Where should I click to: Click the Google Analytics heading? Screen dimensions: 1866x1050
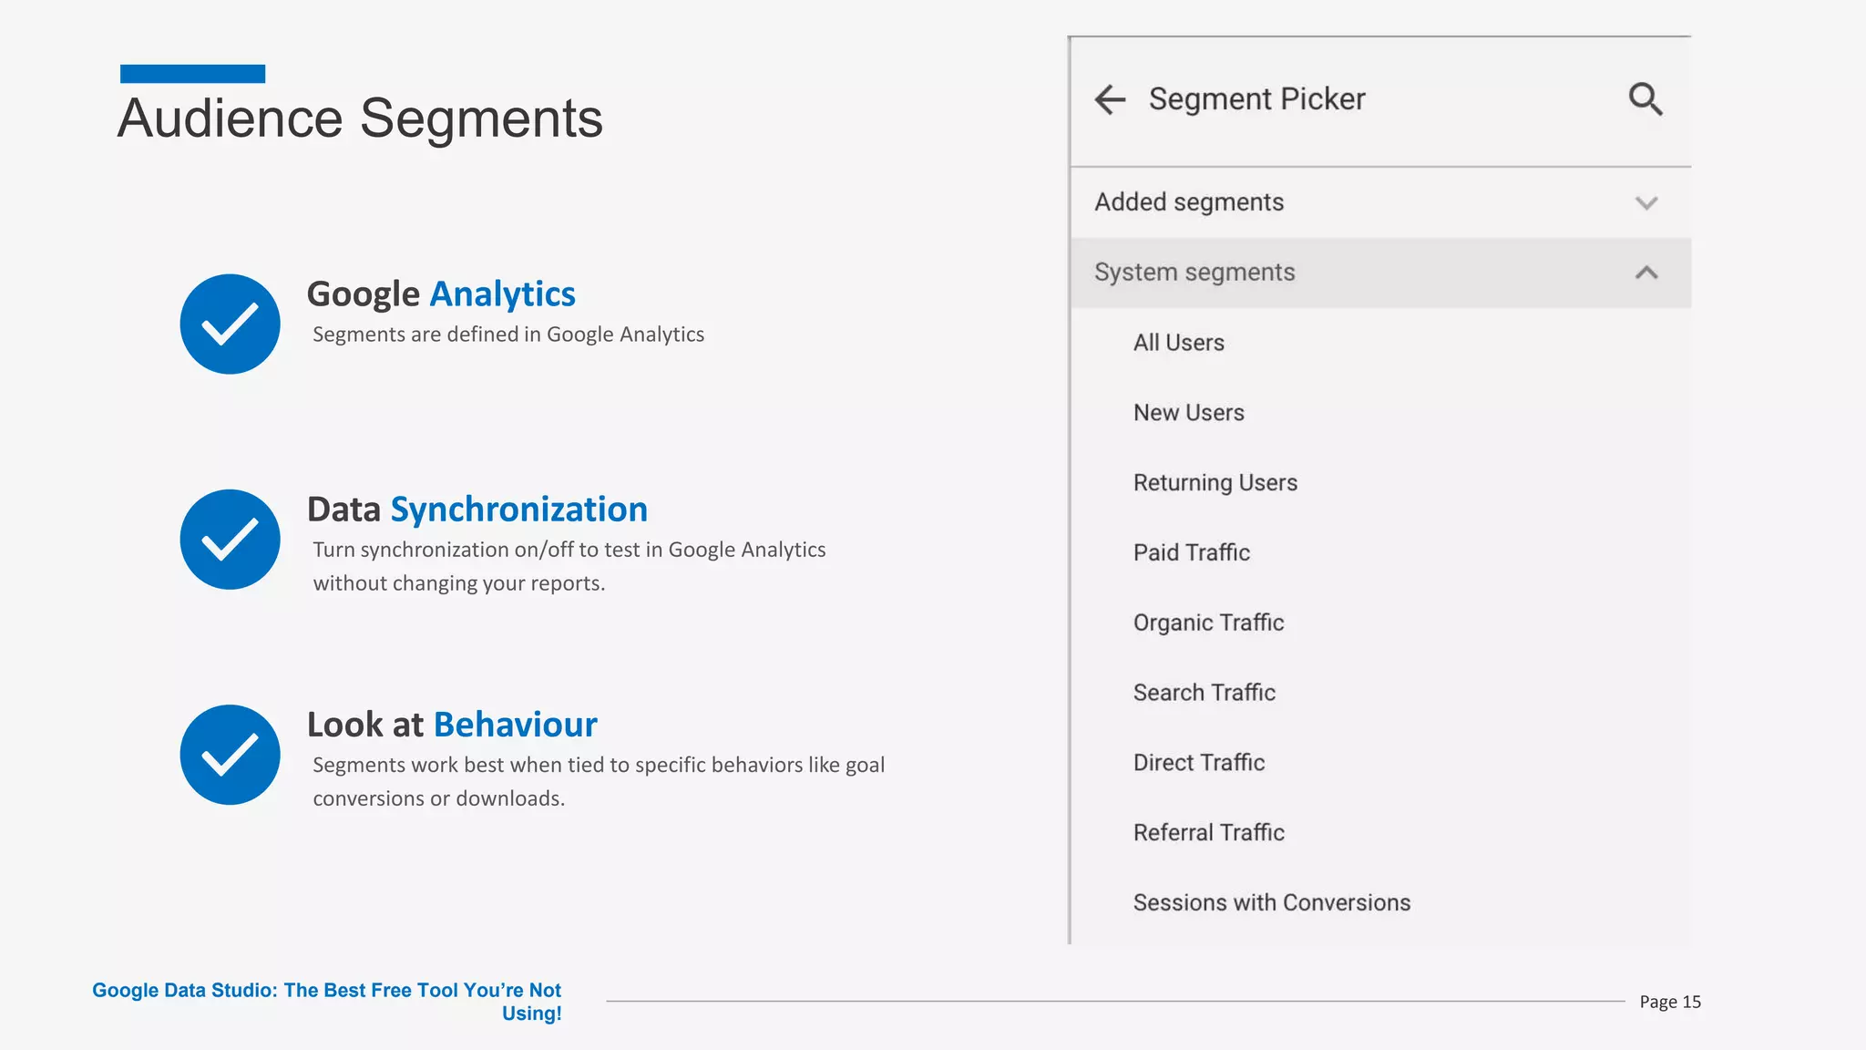[x=441, y=294]
